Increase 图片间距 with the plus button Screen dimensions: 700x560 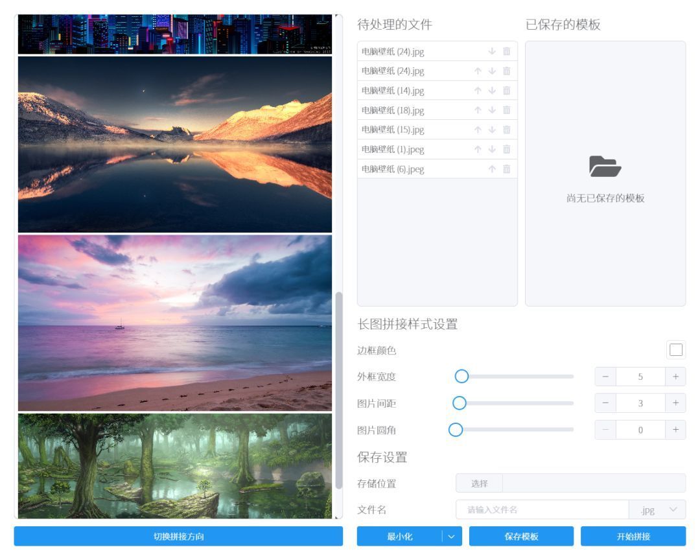(675, 403)
